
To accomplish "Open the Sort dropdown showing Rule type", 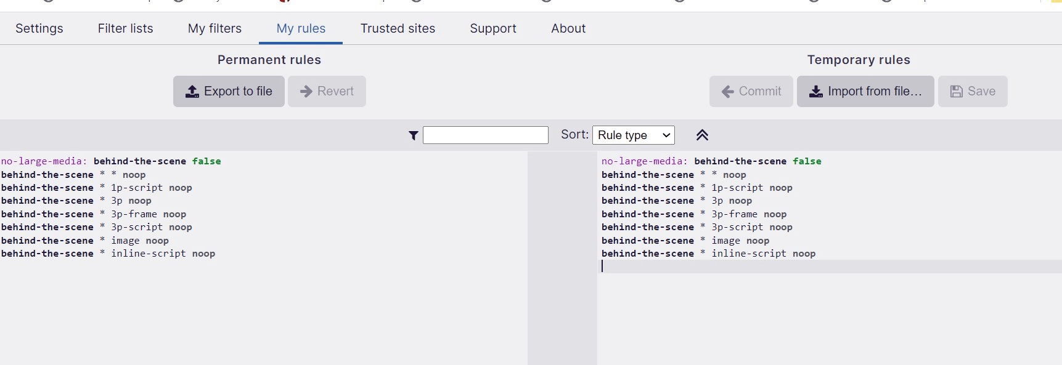I will [x=633, y=135].
